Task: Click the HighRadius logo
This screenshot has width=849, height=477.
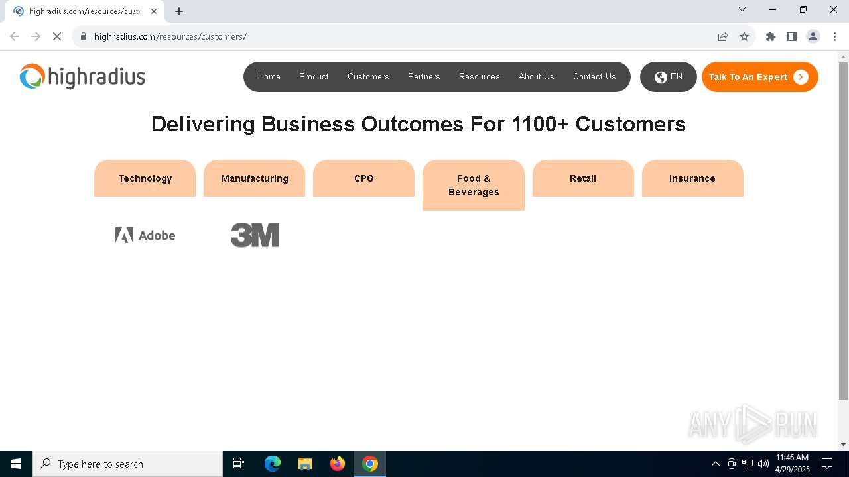Action: click(82, 77)
